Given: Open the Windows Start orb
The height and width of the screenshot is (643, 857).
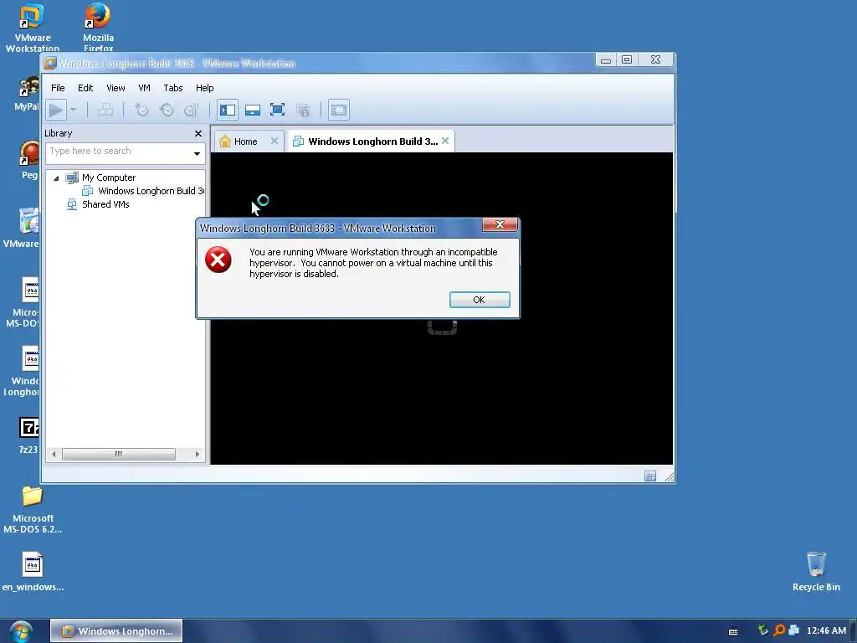Looking at the screenshot, I should [x=21, y=631].
